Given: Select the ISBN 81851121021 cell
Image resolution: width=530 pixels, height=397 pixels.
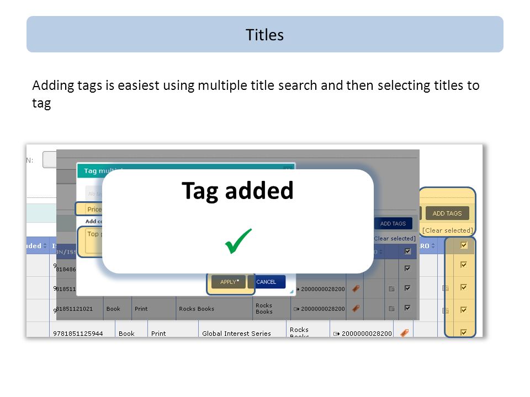Looking at the screenshot, I should click(x=79, y=309).
